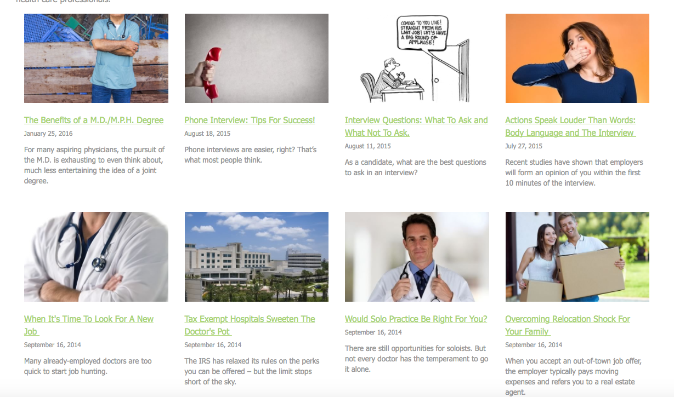Viewport: 674px width, 397px height.
Task: Click the doctor in scrubs thumbnail image
Action: 96,59
